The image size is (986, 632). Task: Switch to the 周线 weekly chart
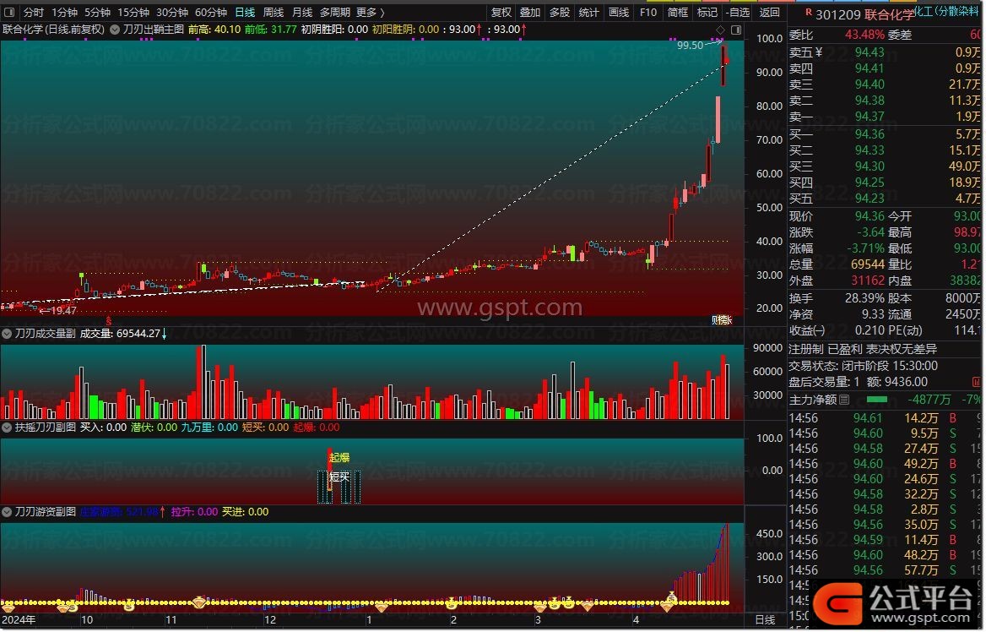pos(273,12)
